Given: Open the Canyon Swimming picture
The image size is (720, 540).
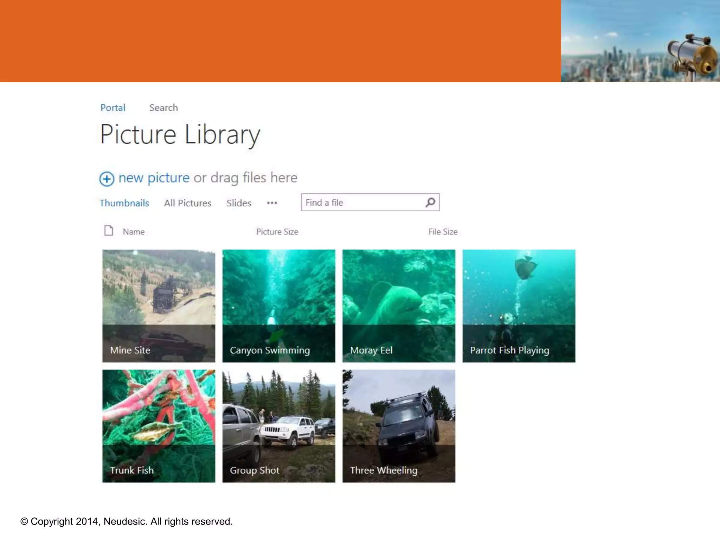Looking at the screenshot, I should click(x=279, y=306).
